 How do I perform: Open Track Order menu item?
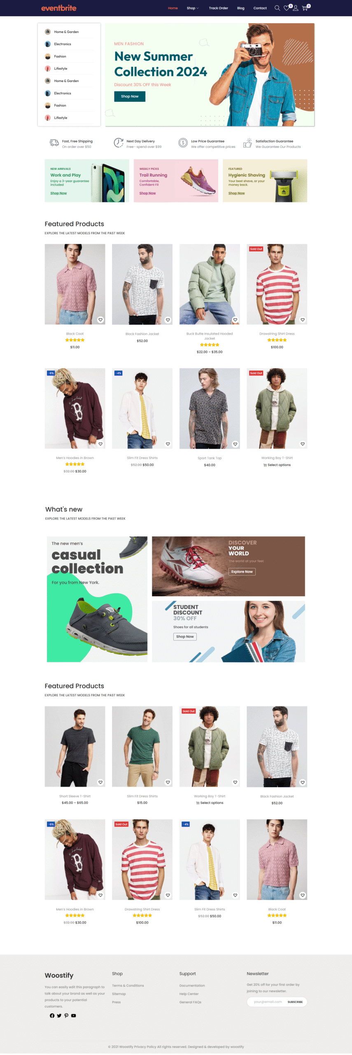pyautogui.click(x=218, y=8)
